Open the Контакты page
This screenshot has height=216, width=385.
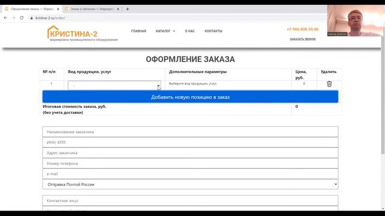(214, 31)
